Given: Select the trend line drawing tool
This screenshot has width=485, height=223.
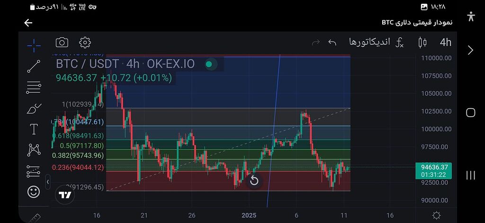Looking at the screenshot, I should click(34, 66).
